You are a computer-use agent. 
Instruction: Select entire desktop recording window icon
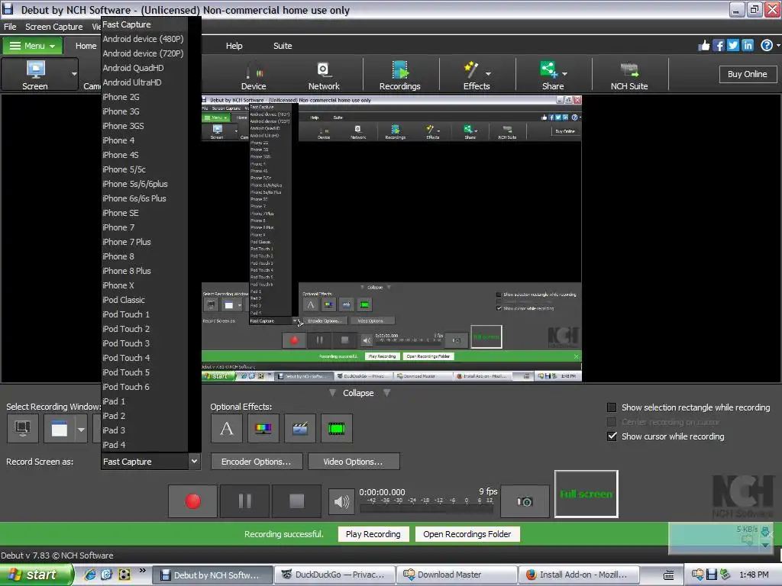coord(22,429)
